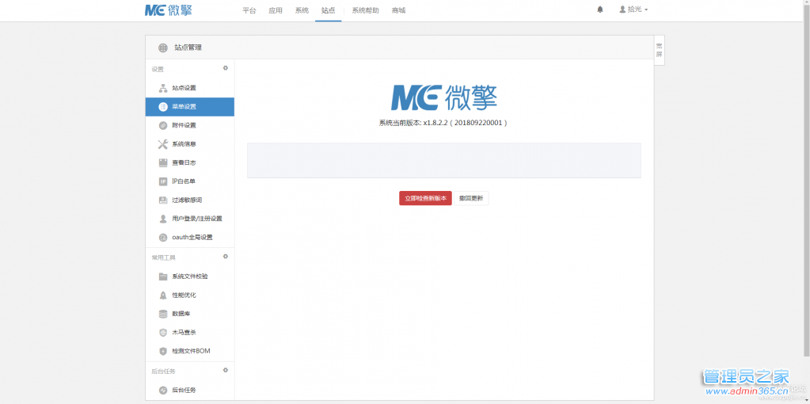Image resolution: width=810 pixels, height=404 pixels.
Task: Click the large 微擎 logo in the main panel
Action: (x=443, y=97)
